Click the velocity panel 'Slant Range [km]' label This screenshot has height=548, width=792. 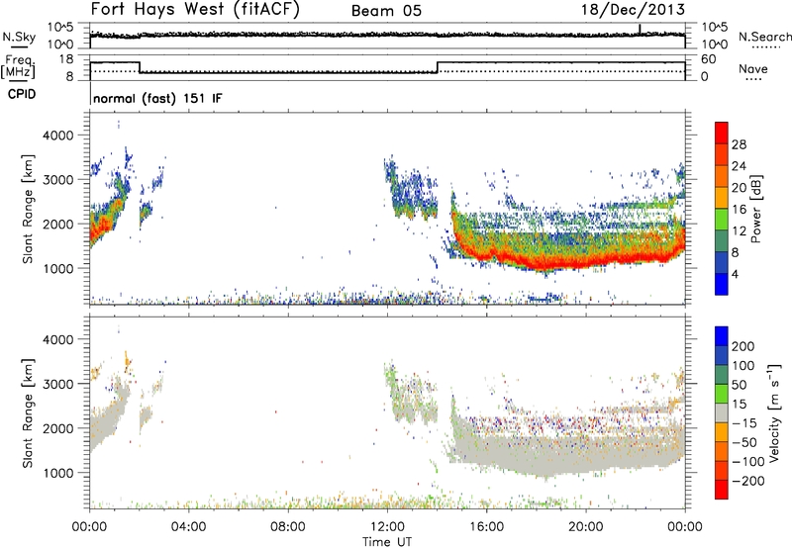click(x=29, y=413)
